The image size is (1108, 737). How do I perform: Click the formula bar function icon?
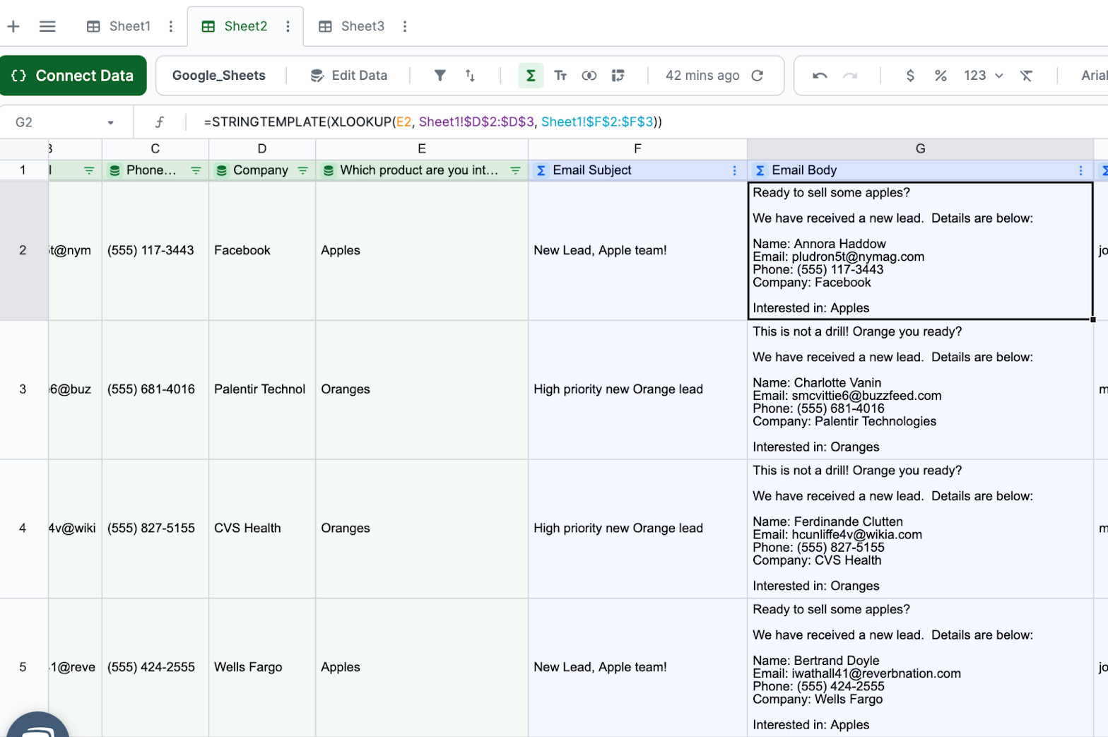pyautogui.click(x=160, y=122)
